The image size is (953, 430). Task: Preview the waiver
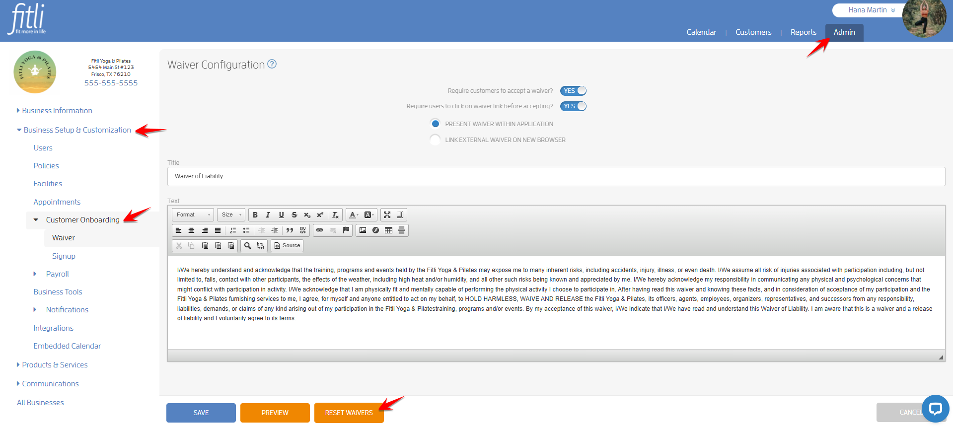point(275,413)
